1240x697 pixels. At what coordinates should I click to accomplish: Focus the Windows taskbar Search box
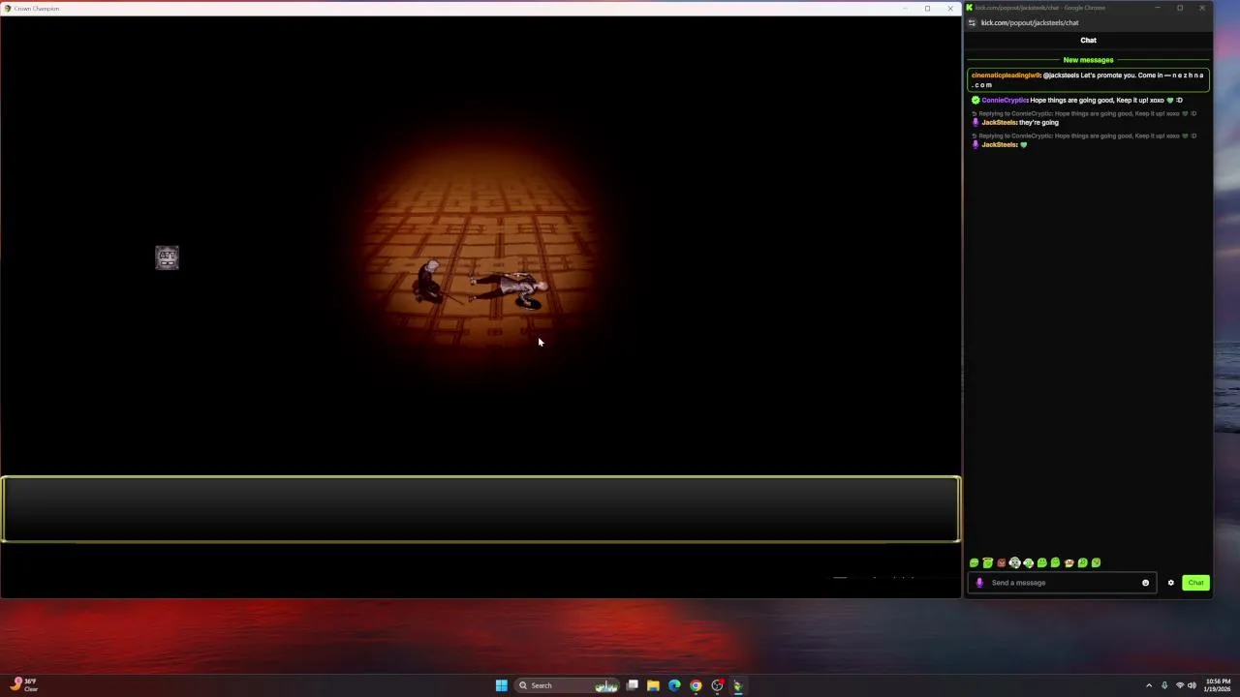[568, 685]
